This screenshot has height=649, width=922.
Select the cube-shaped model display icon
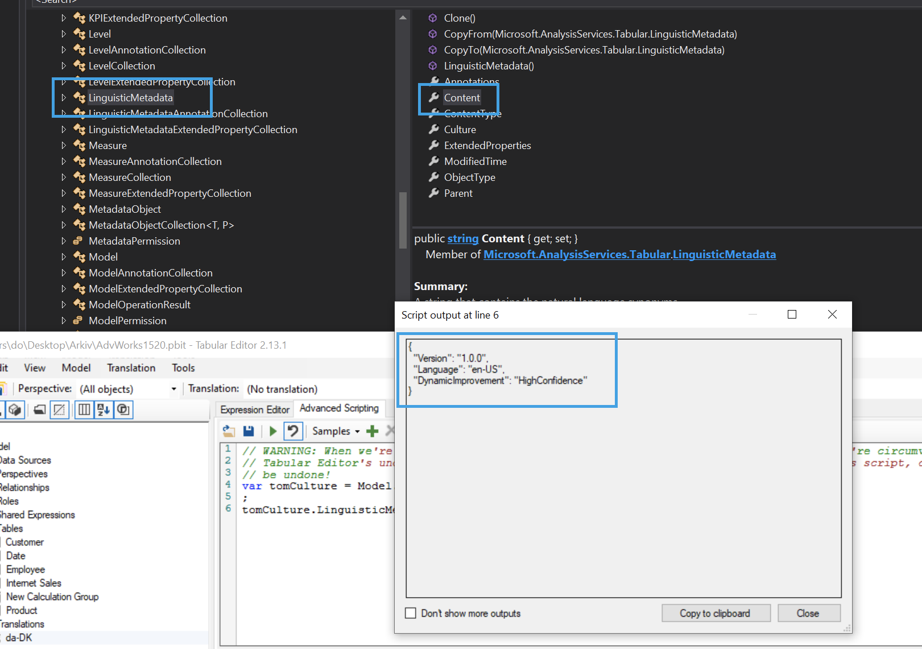(15, 410)
